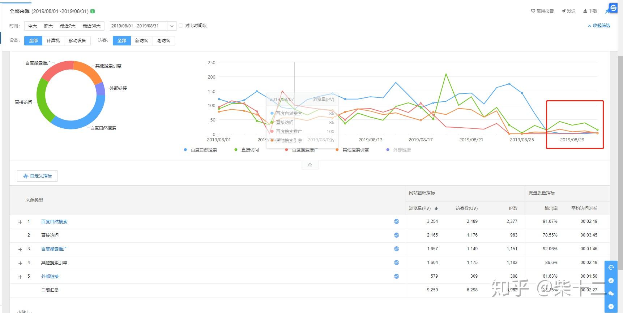Expand row 4 其他搜索引擎 with the plus
This screenshot has height=313, width=623.
20,263
